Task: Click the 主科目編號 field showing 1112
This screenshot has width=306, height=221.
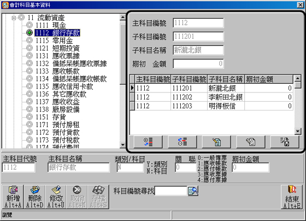Action: pyautogui.click(x=198, y=23)
